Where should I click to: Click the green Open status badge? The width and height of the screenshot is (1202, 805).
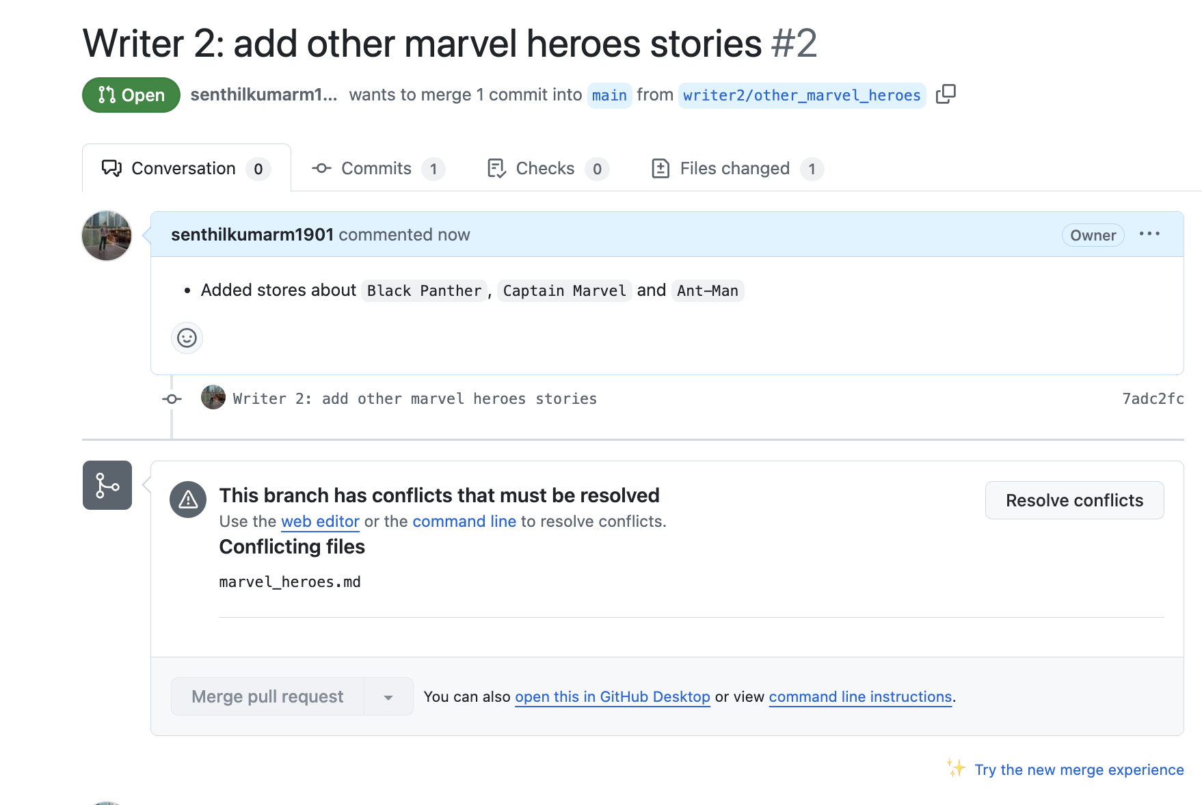[x=131, y=95]
